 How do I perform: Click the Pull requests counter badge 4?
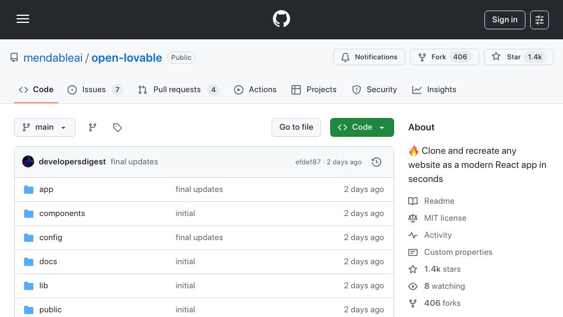(x=213, y=90)
